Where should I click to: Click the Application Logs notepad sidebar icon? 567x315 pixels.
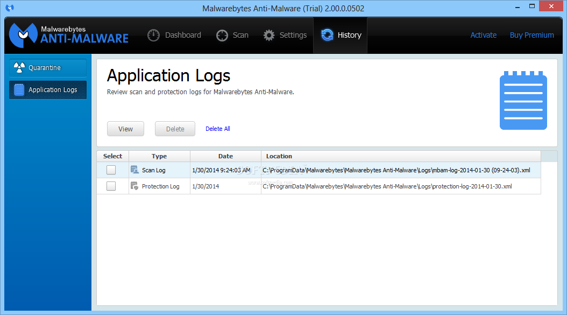(x=19, y=90)
